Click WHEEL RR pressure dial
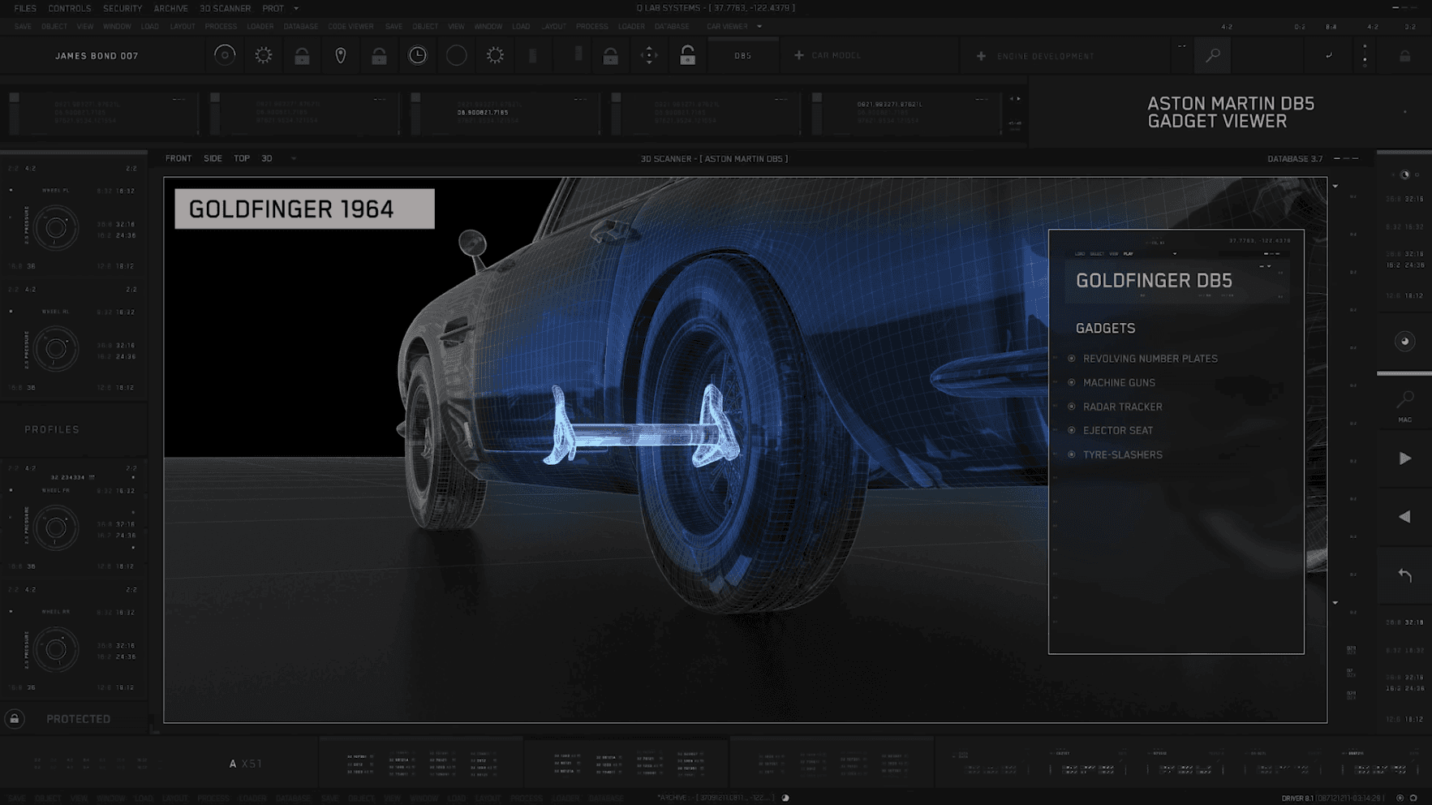1432x805 pixels. point(56,649)
